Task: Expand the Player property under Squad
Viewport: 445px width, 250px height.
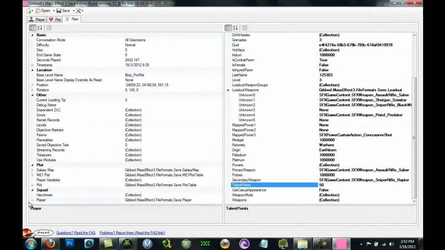Action: [x=32, y=200]
